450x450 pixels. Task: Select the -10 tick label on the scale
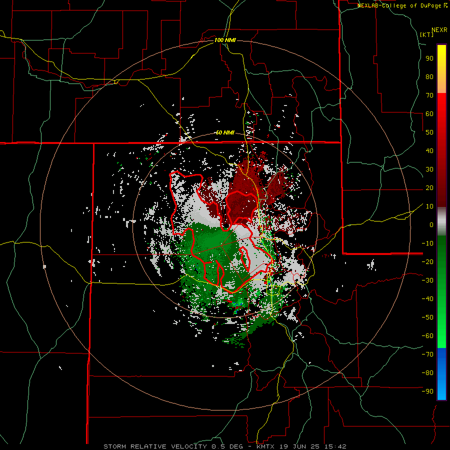pos(427,243)
